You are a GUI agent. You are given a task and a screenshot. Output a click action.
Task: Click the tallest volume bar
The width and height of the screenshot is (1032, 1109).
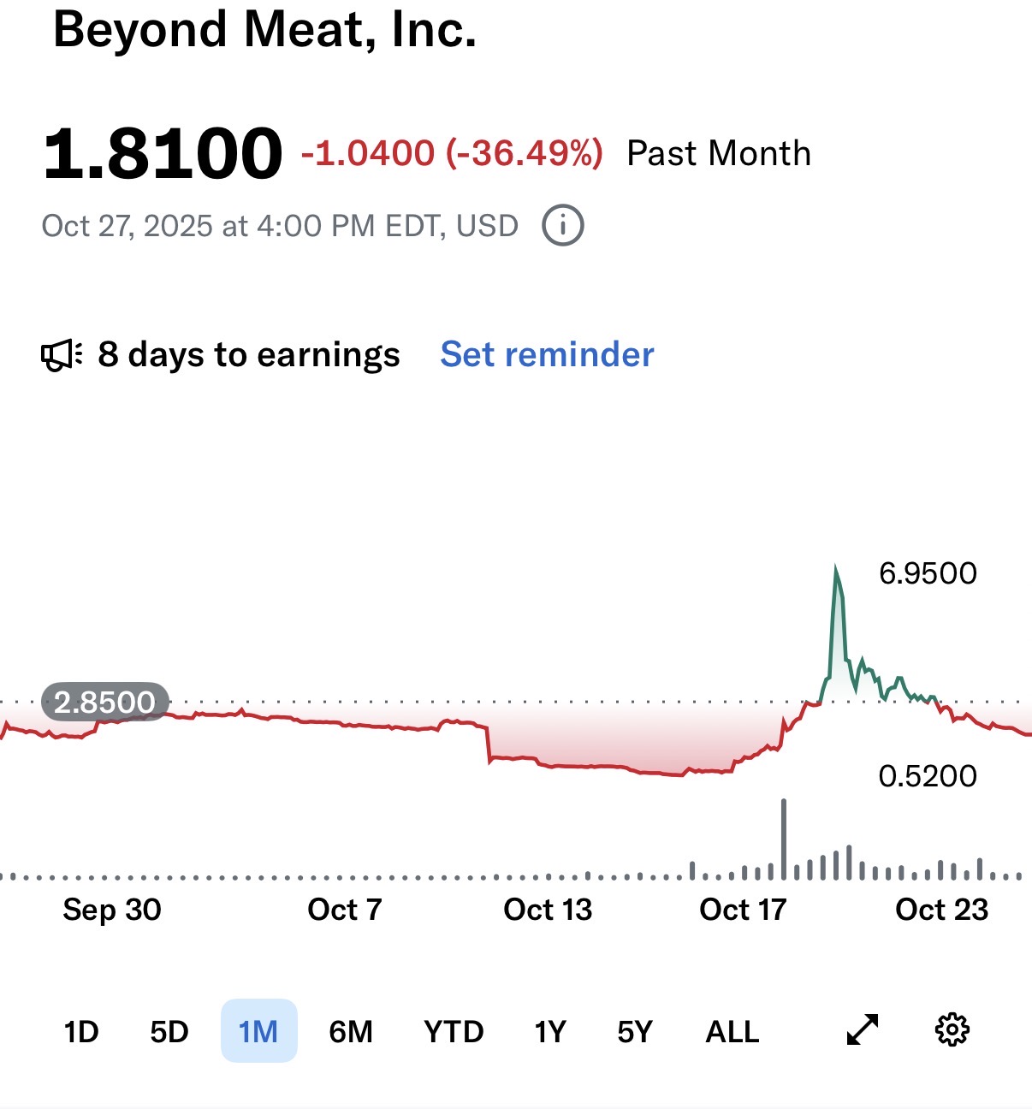784,839
